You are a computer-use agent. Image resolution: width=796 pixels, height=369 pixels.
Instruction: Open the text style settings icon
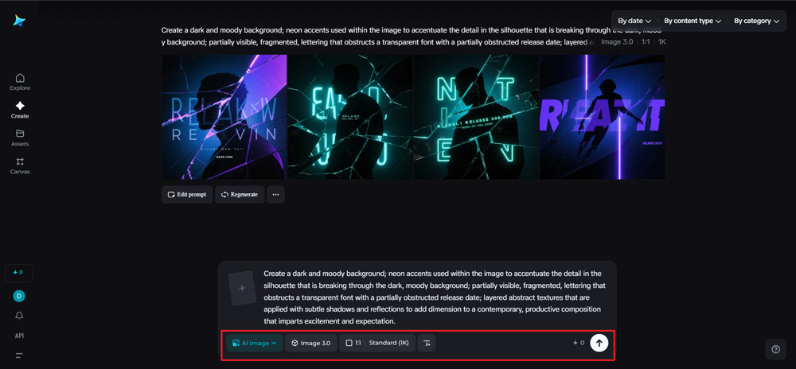[x=427, y=343]
